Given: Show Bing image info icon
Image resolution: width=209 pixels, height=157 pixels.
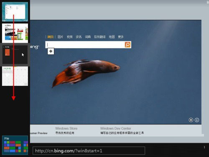Looking at the screenshot, I should coord(197,120).
